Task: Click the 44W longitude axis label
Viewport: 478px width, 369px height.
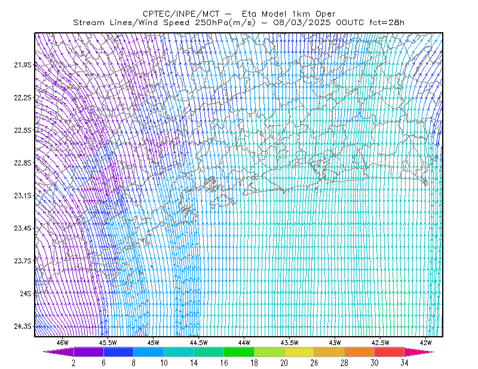Action: [244, 343]
